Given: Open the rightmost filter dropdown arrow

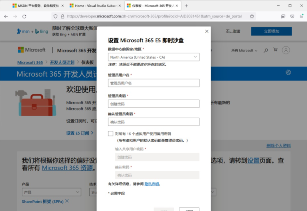Looking at the screenshot, I should (213, 192).
